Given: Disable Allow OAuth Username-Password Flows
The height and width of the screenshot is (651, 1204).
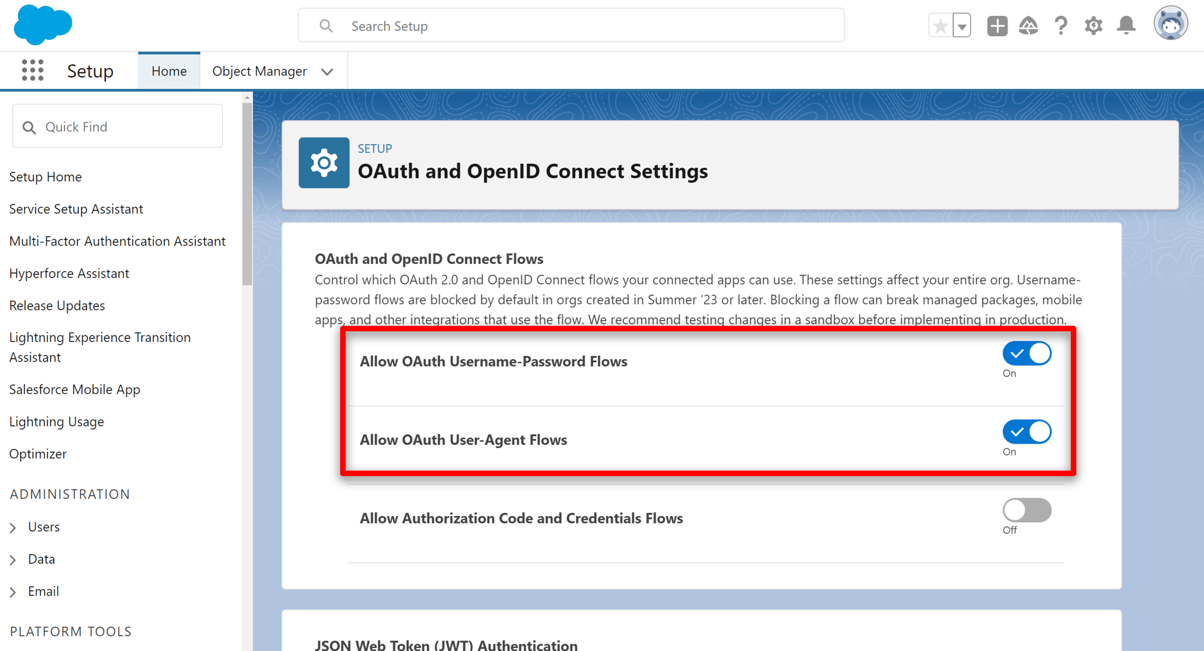Looking at the screenshot, I should click(1027, 353).
